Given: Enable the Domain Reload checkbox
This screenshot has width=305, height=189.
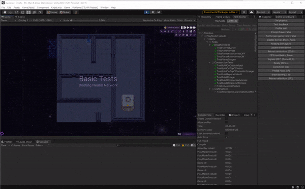Looking at the screenshot, I should coord(226,118).
